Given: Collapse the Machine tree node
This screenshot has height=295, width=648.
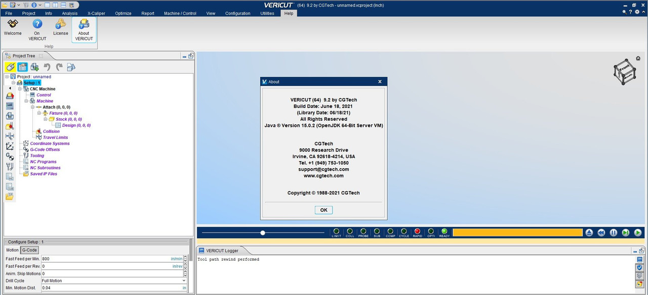Looking at the screenshot, I should [26, 101].
